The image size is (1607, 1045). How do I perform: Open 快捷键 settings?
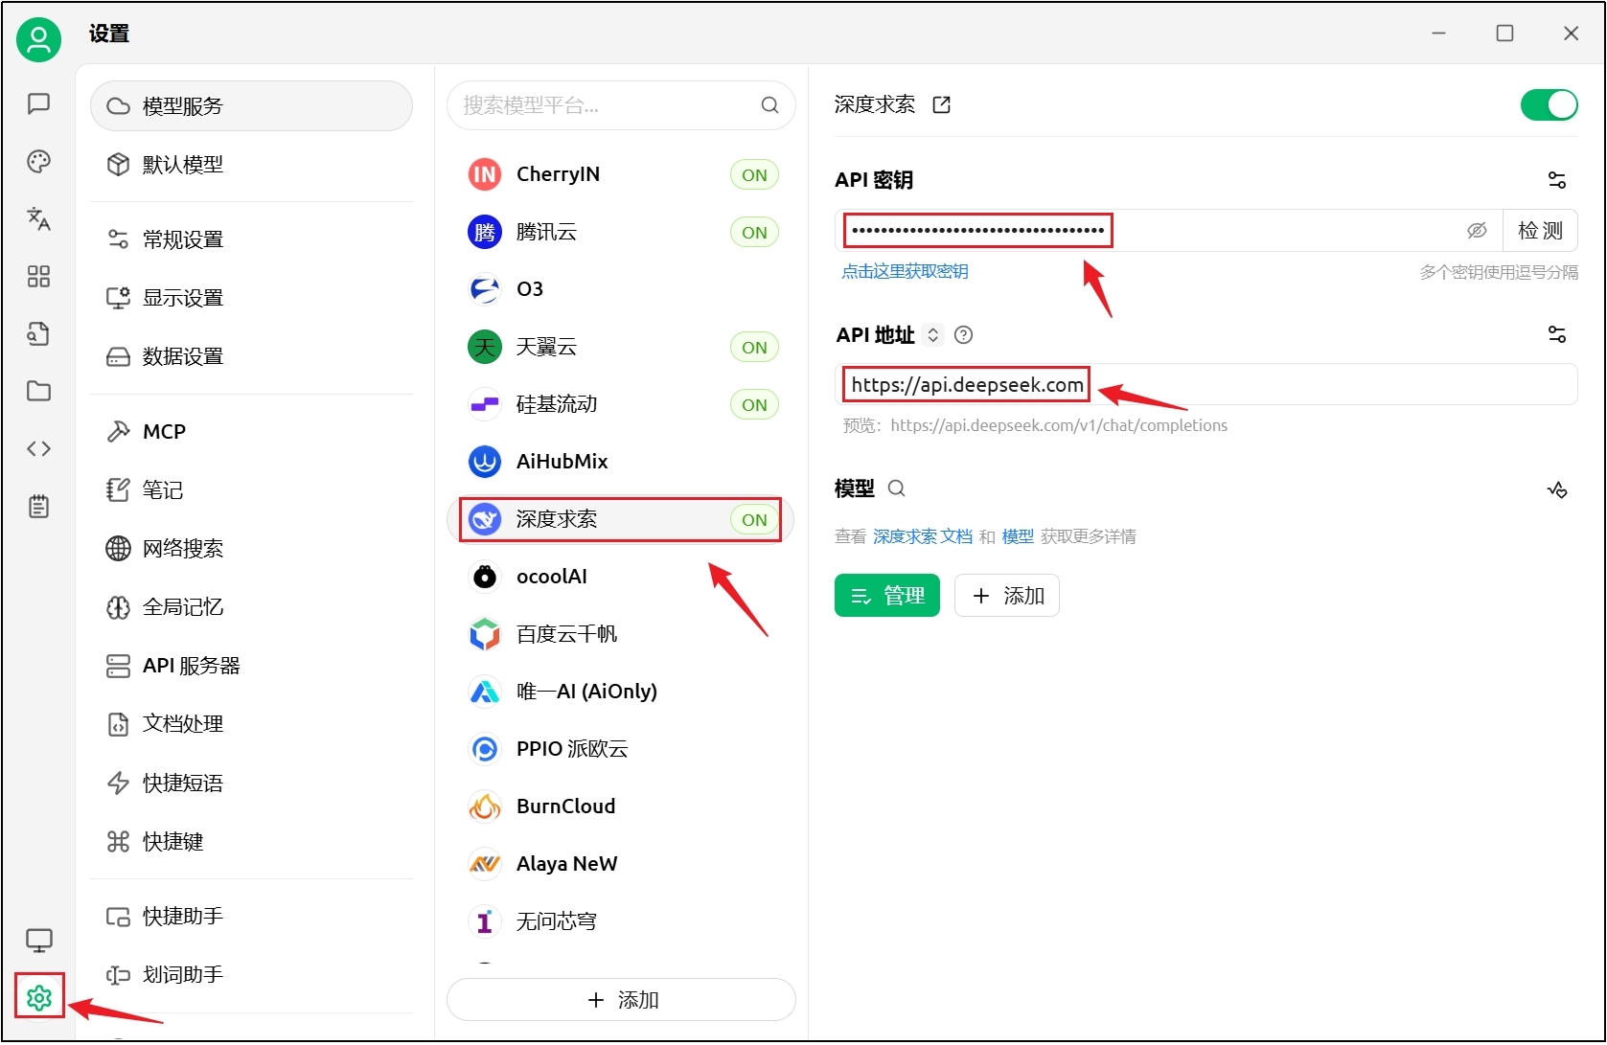coord(251,842)
